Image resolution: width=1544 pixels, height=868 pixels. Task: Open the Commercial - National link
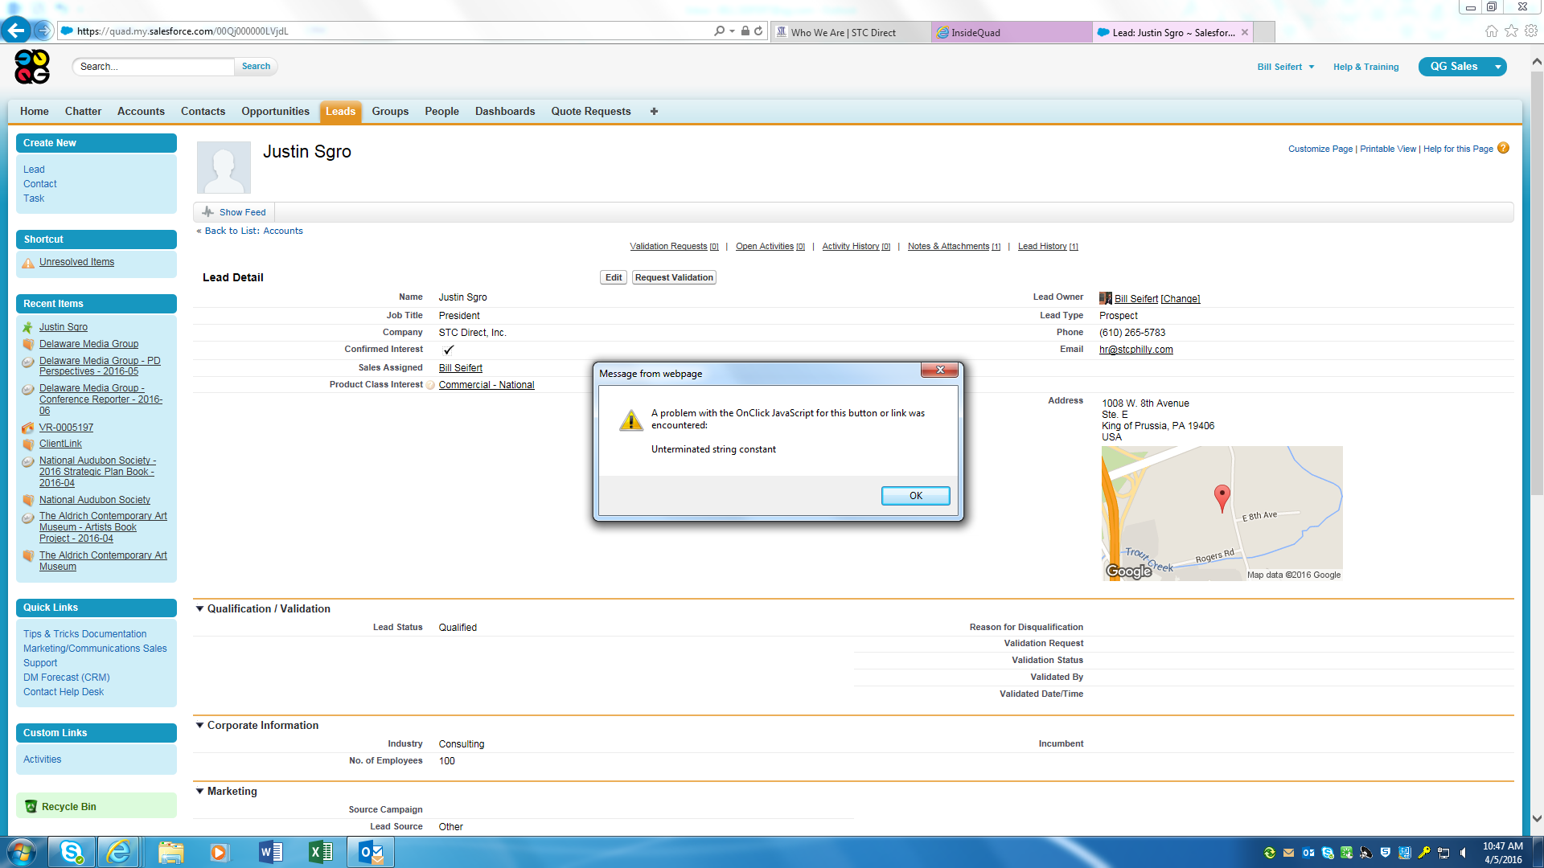click(x=486, y=385)
